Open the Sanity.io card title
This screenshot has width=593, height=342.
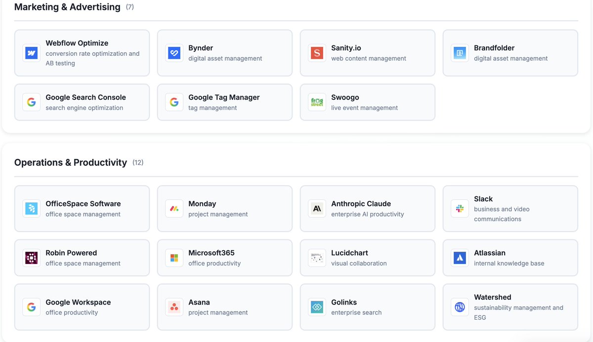click(x=346, y=48)
